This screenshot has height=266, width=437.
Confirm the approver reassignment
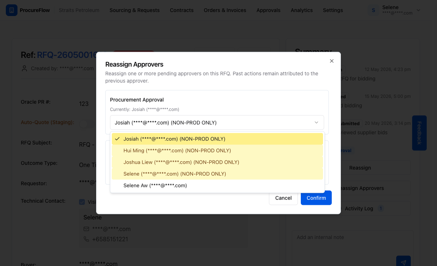pyautogui.click(x=316, y=198)
